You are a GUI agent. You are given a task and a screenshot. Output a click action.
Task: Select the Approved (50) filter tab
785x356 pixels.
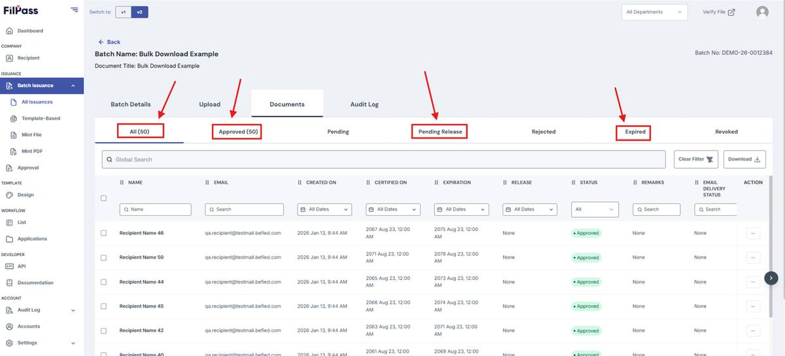click(x=239, y=132)
